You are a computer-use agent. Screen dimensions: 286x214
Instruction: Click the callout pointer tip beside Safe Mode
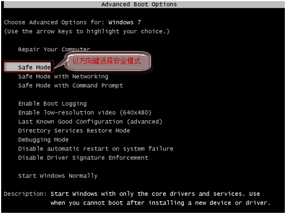(x=55, y=68)
